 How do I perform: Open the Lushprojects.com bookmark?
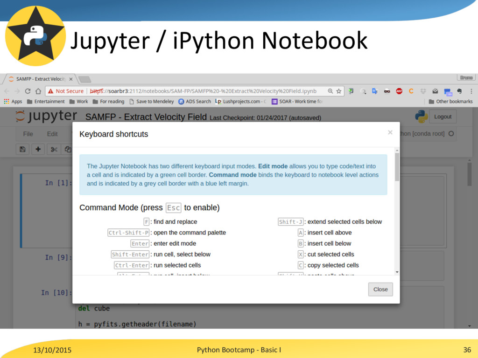click(x=240, y=101)
